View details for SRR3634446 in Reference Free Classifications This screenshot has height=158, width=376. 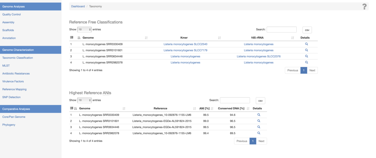pos(306,56)
